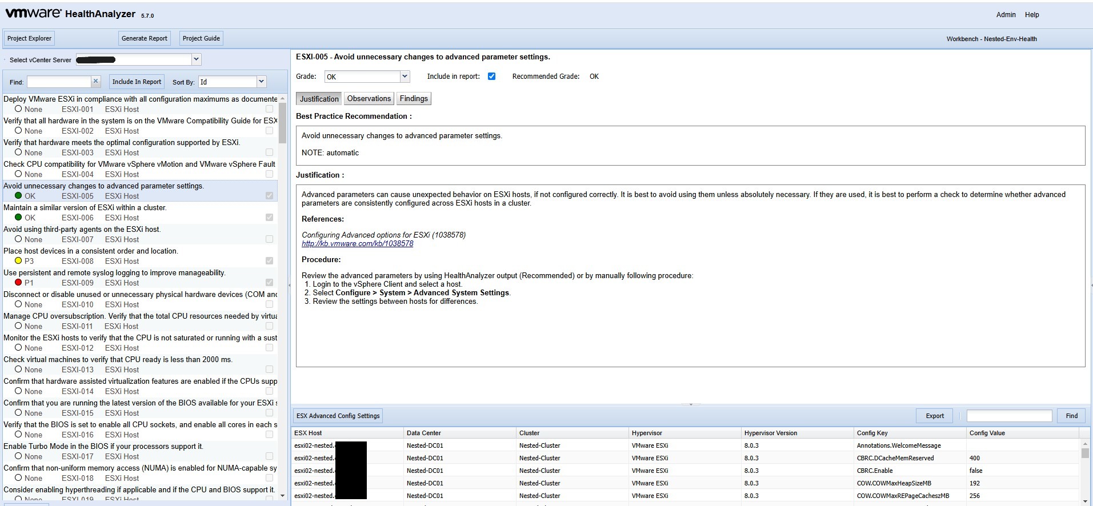Click the None status circle for ESXI-001
1093x506 pixels.
click(18, 109)
